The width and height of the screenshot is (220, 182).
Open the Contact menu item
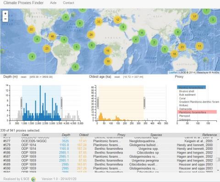[68, 3]
